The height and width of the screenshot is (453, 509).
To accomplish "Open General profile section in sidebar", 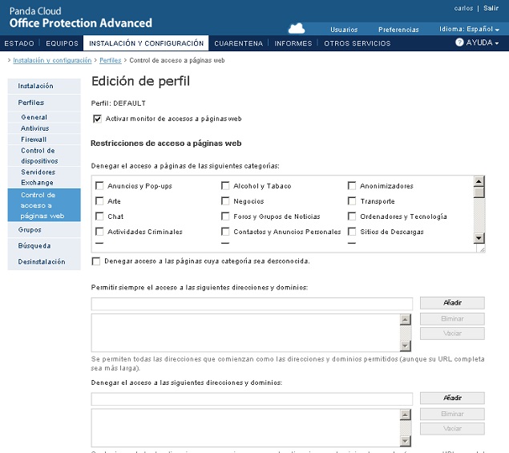I will (x=44, y=117).
